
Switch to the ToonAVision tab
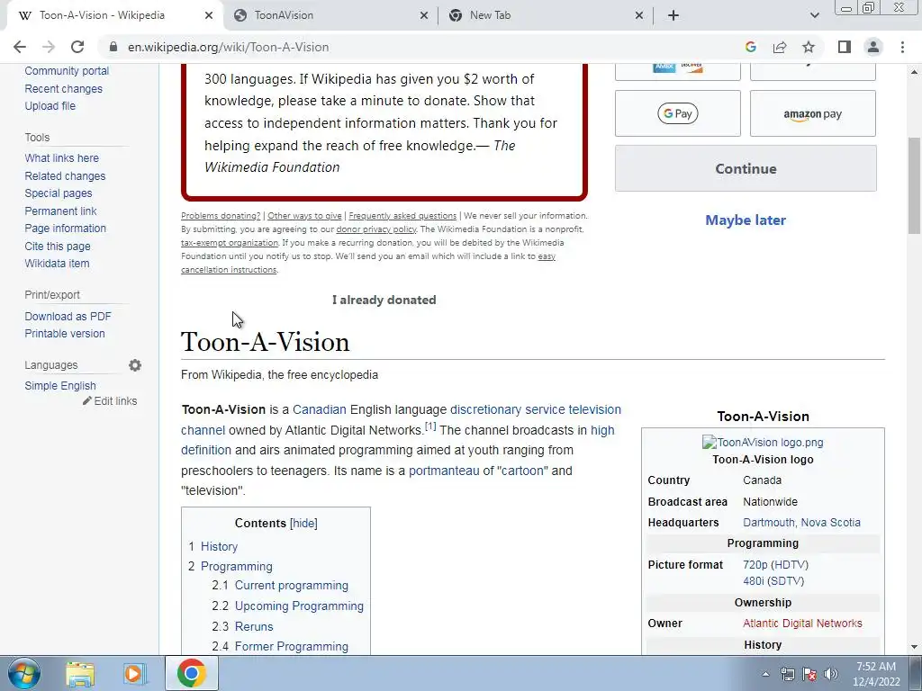330,15
